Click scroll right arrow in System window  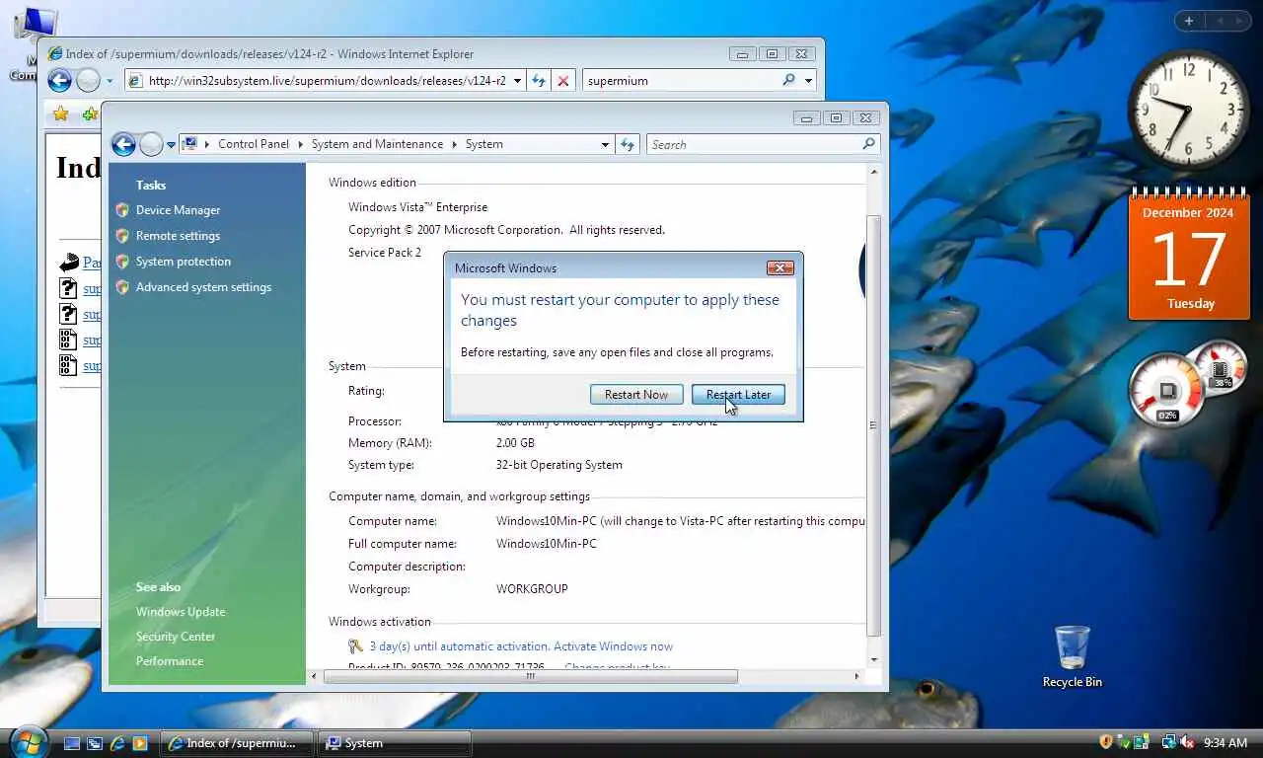click(x=855, y=676)
